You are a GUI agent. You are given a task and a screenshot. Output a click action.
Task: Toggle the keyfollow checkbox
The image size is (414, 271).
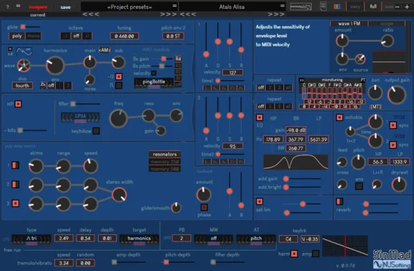point(96,131)
